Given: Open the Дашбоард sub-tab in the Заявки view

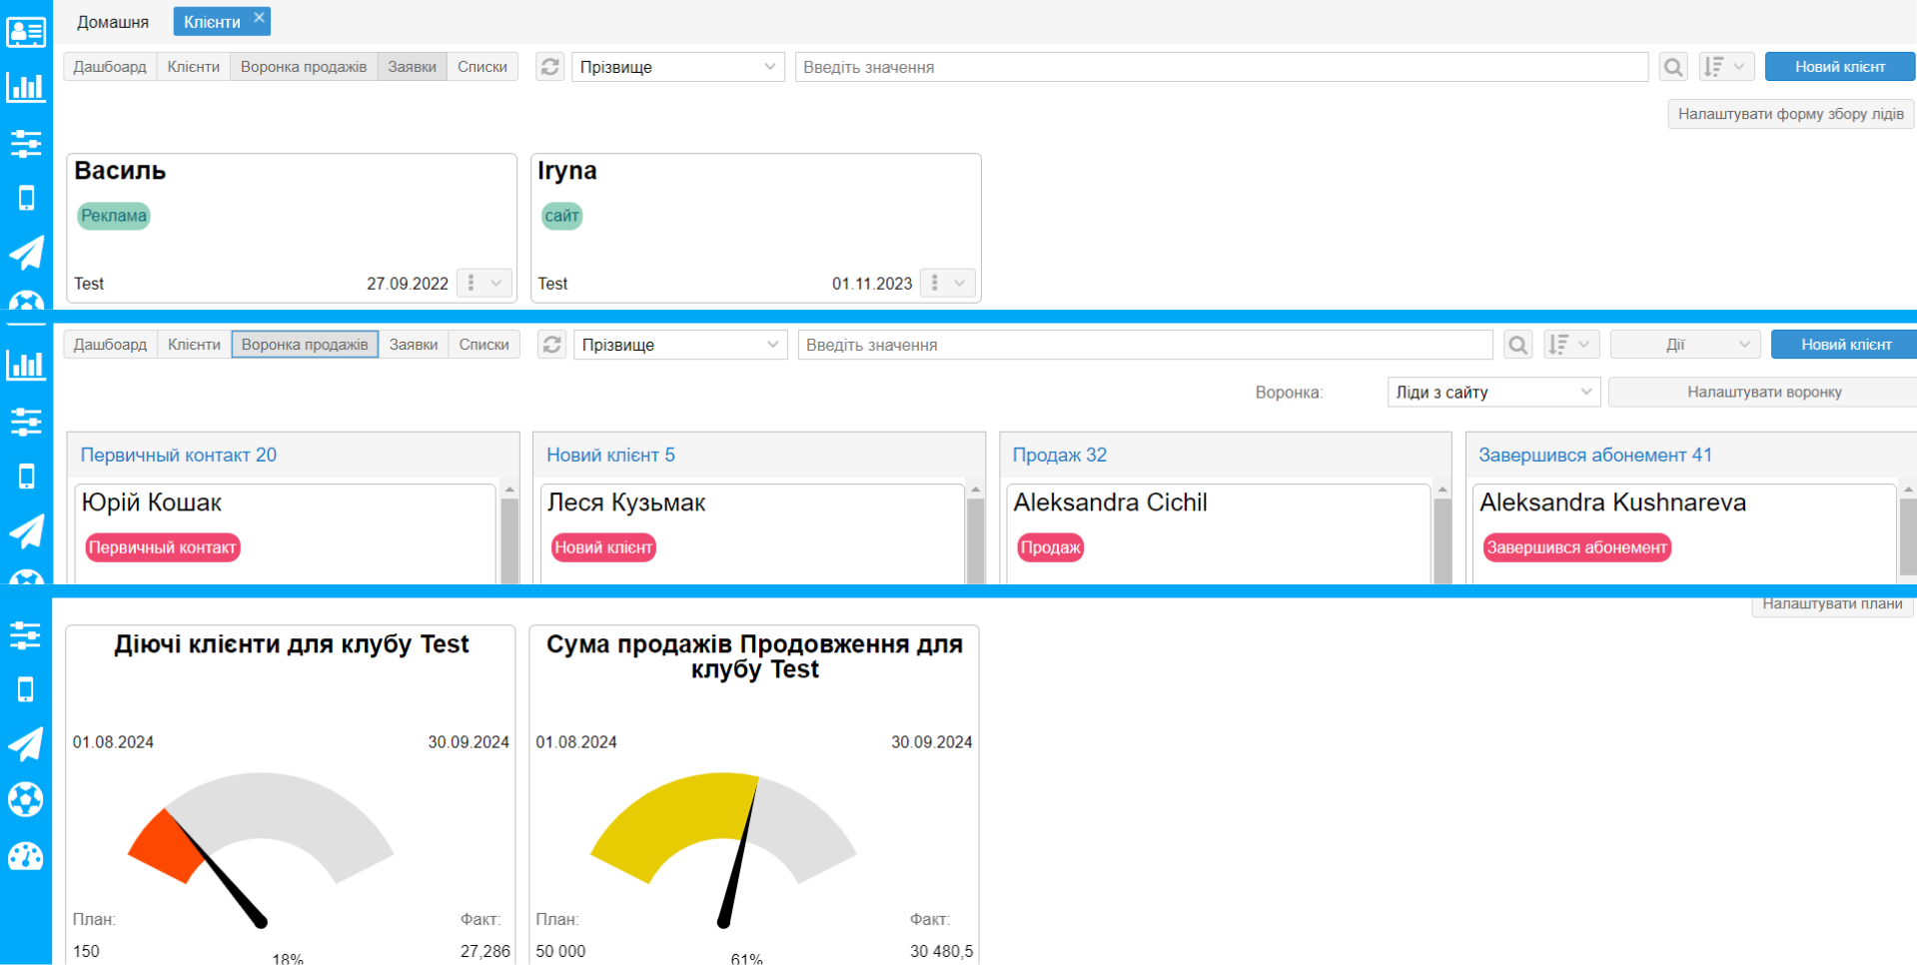Looking at the screenshot, I should point(110,67).
